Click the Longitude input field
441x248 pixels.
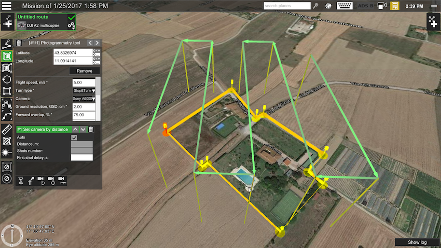pos(73,61)
